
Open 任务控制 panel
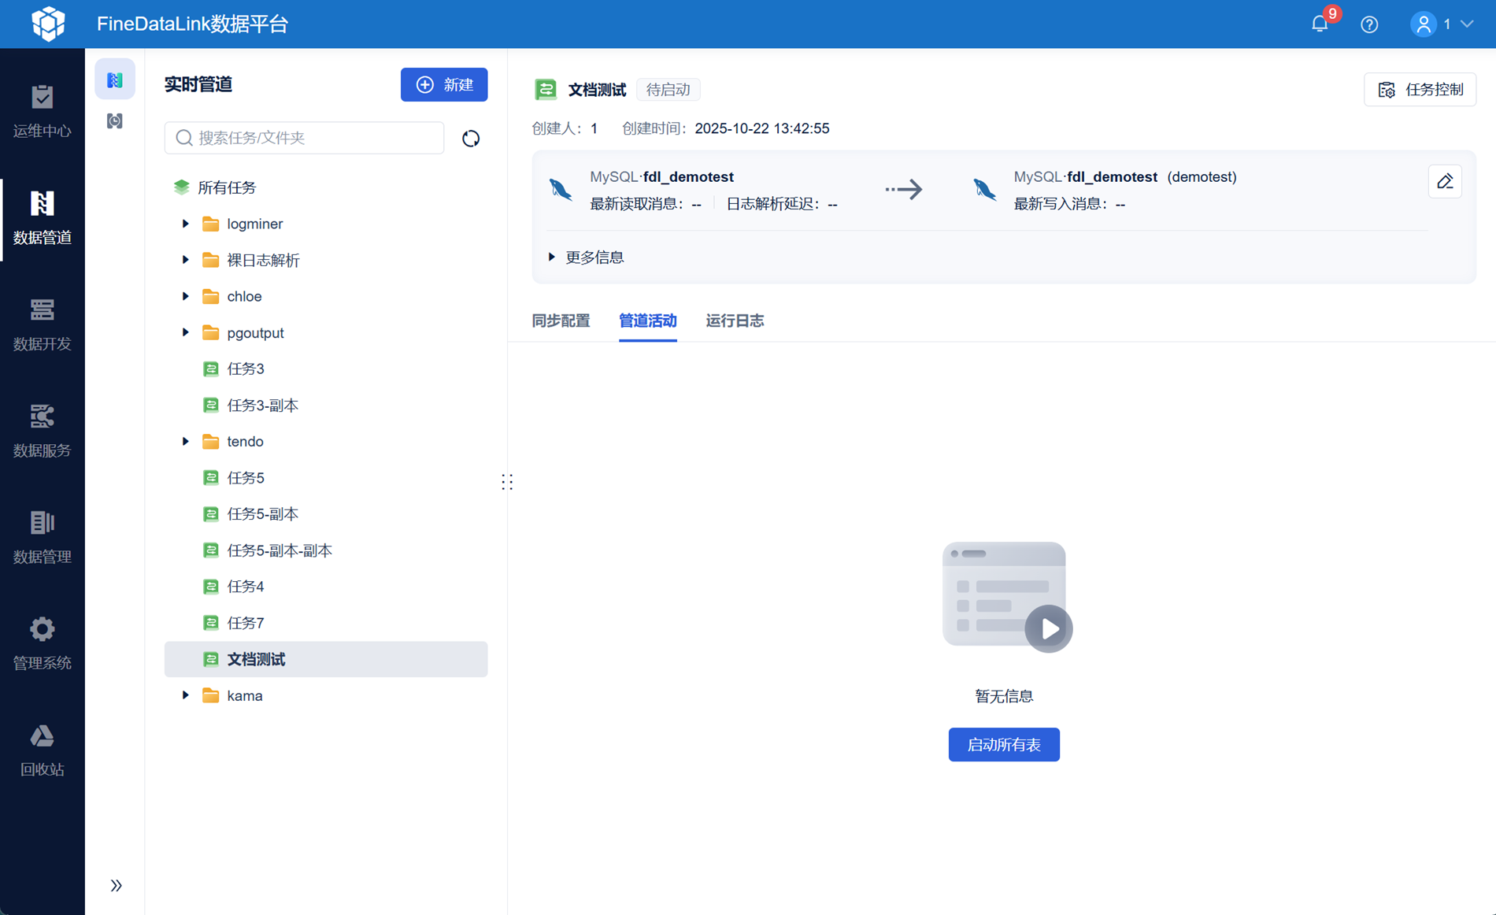coord(1420,90)
